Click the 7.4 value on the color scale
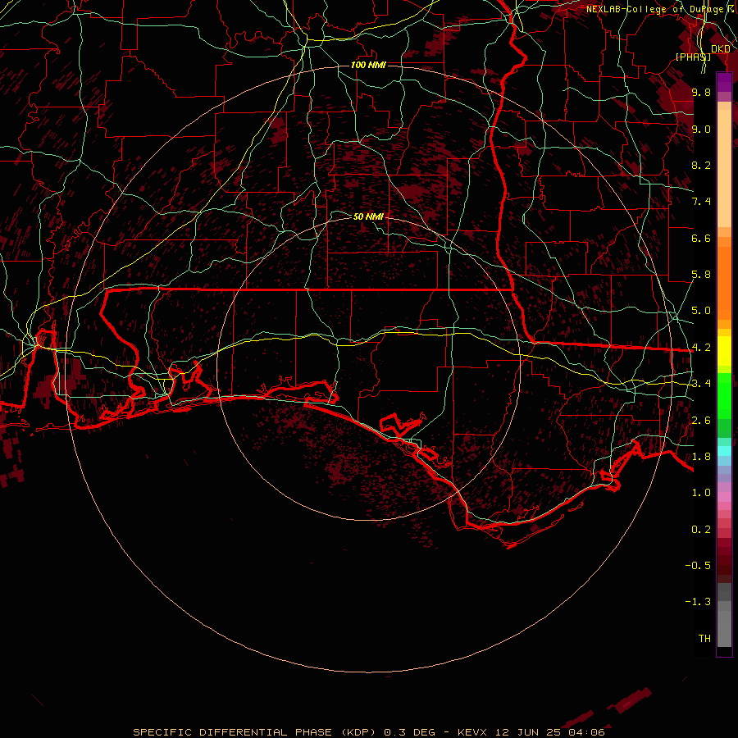Image resolution: width=738 pixels, height=738 pixels. point(701,202)
